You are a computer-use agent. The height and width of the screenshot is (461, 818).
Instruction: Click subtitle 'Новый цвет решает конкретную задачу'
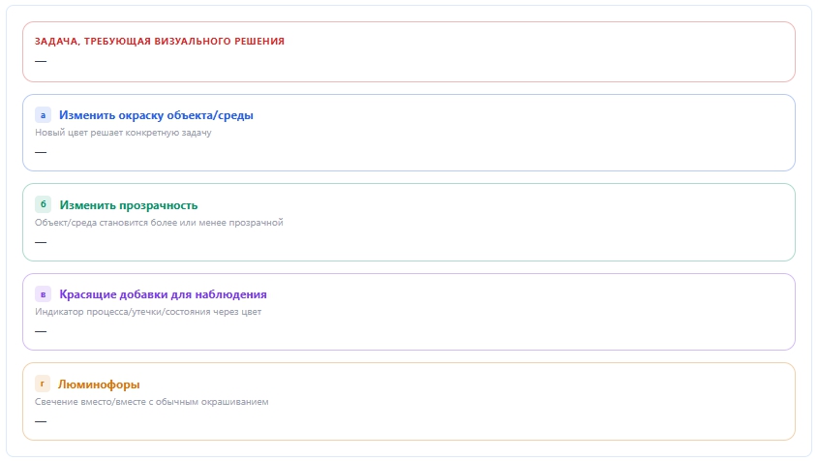(x=123, y=133)
